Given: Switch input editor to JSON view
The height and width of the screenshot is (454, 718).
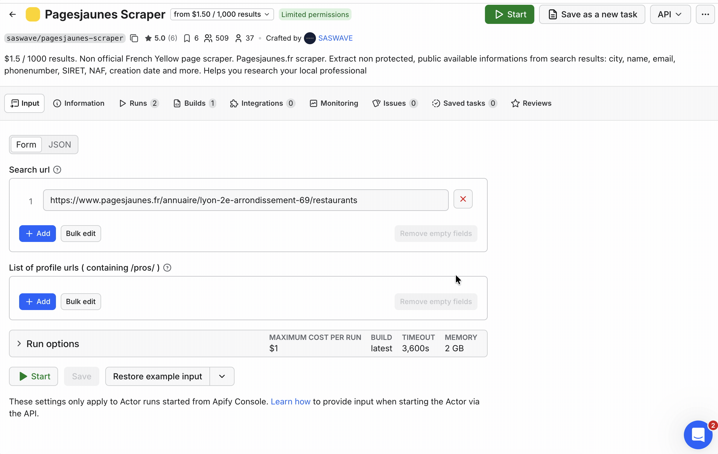Looking at the screenshot, I should 60,145.
